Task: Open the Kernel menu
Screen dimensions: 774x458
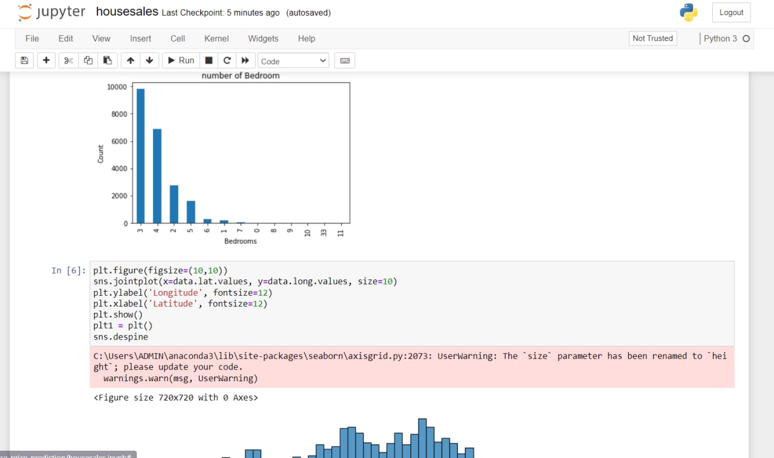Action: click(216, 39)
